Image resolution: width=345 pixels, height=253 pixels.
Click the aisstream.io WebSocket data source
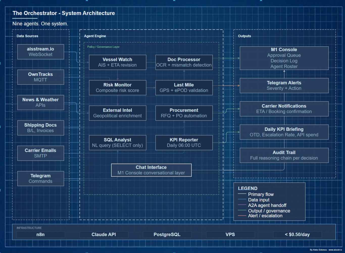click(x=40, y=52)
